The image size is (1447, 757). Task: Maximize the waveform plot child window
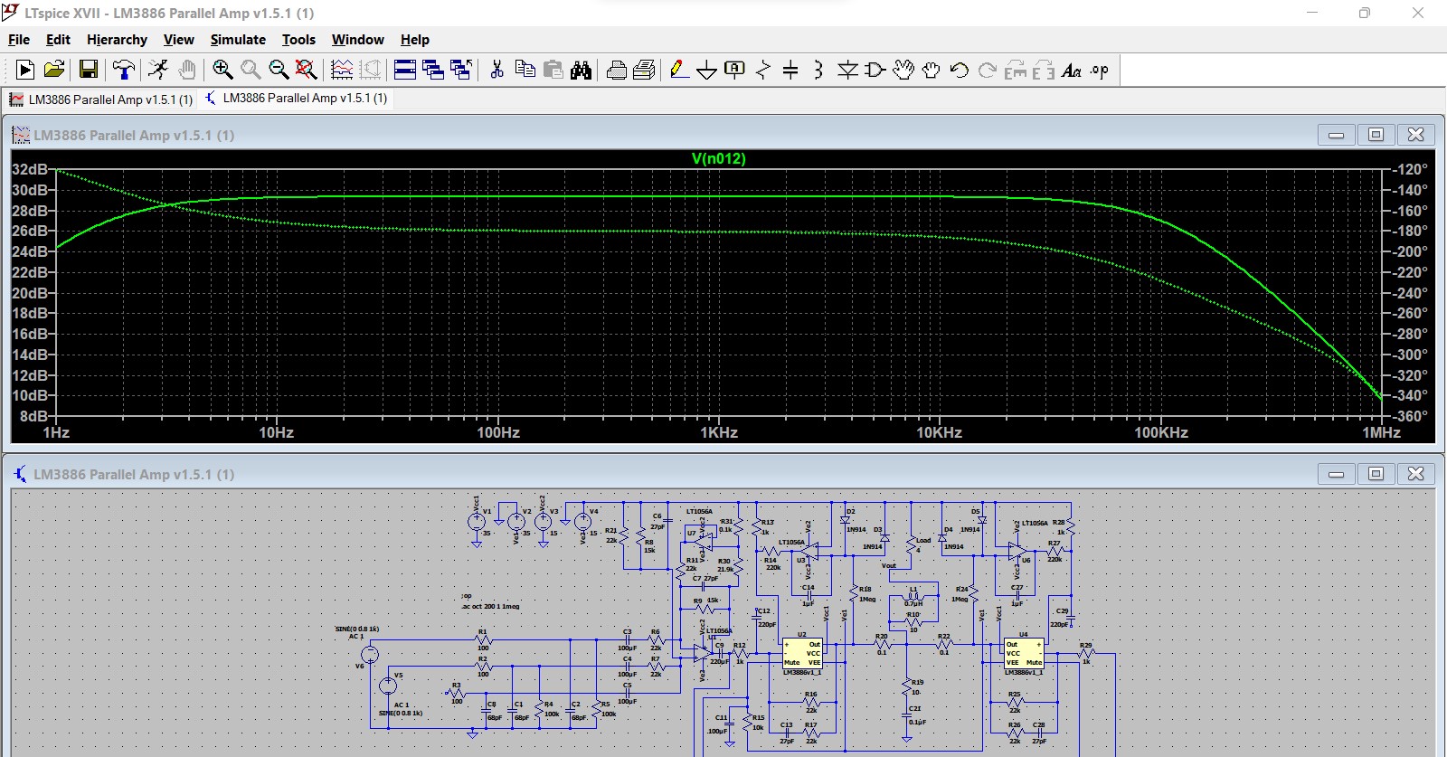(1376, 135)
